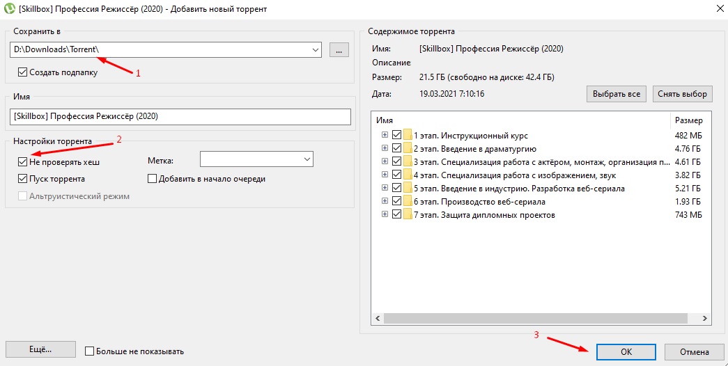Sort by 'Размер' column header

(x=690, y=120)
